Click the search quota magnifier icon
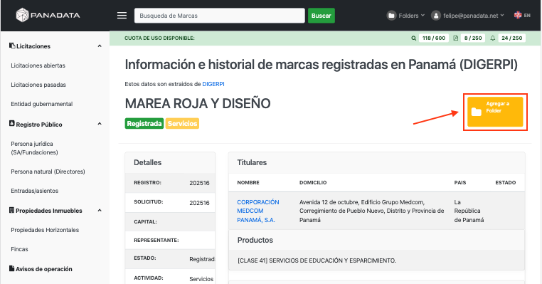This screenshot has height=284, width=542. tap(413, 38)
